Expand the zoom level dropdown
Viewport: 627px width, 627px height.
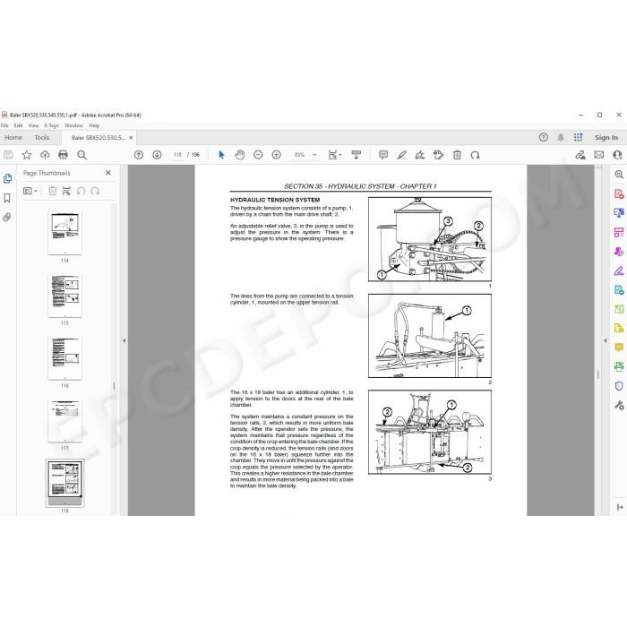point(314,155)
